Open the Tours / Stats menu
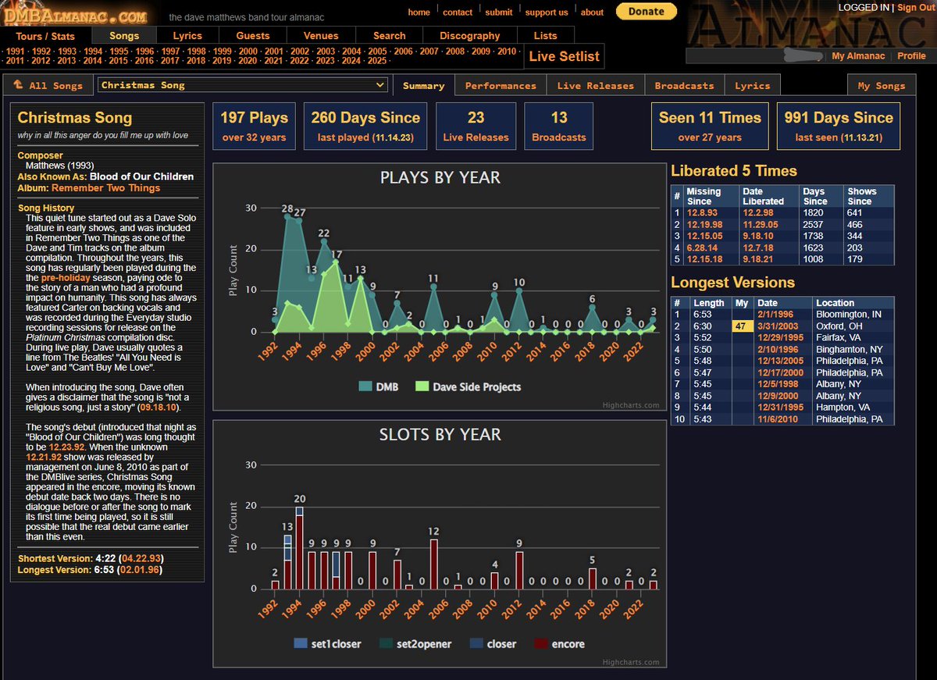The image size is (937, 680). click(x=45, y=36)
